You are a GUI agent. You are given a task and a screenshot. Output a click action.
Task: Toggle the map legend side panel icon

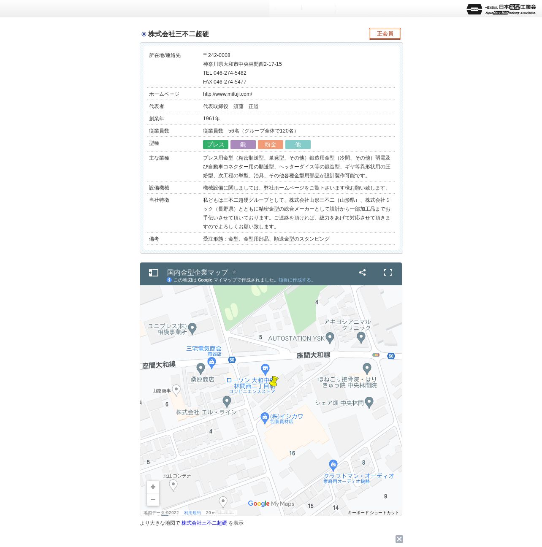153,273
